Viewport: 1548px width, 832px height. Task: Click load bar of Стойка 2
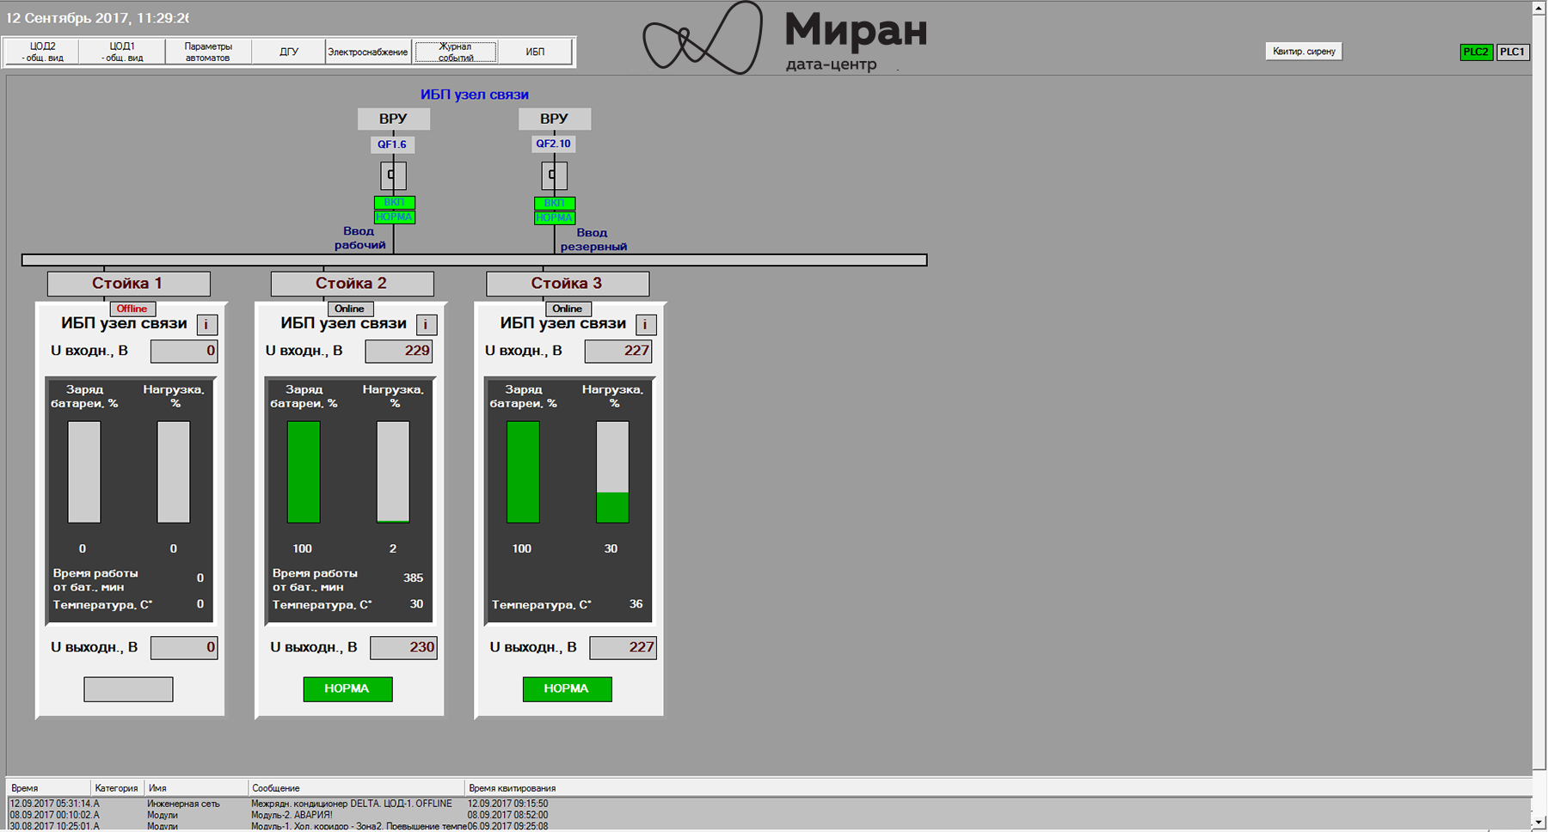[393, 472]
